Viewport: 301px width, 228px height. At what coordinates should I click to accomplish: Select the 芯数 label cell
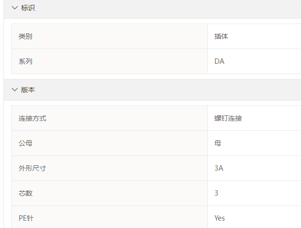(x=109, y=193)
